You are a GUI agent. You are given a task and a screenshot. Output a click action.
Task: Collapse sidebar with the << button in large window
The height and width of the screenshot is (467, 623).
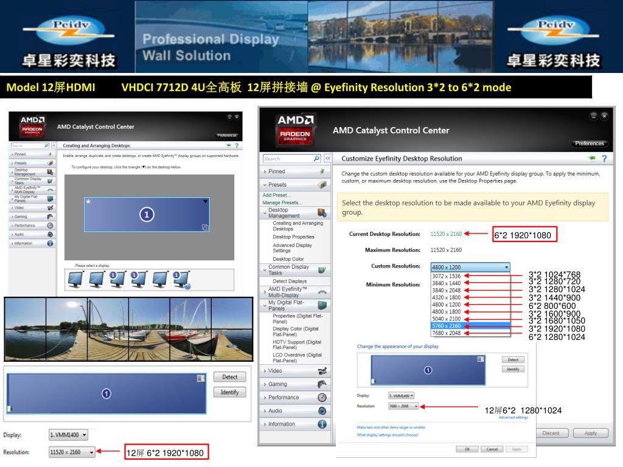coord(327,158)
